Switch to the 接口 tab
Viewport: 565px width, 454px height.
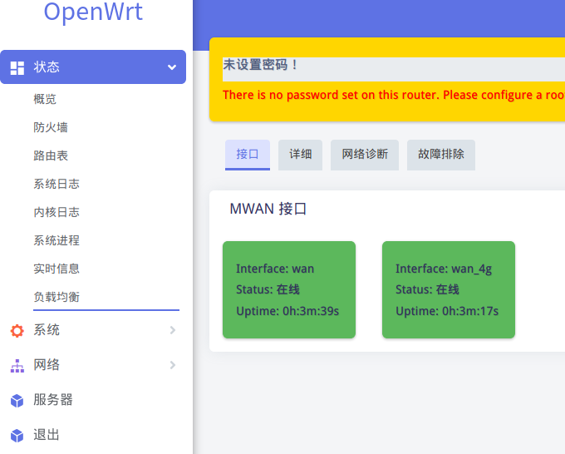click(x=248, y=155)
